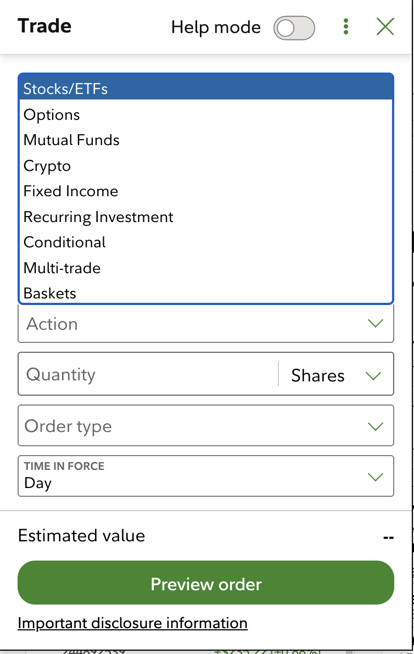
Task: Open the Shares unit dropdown
Action: coord(336,375)
